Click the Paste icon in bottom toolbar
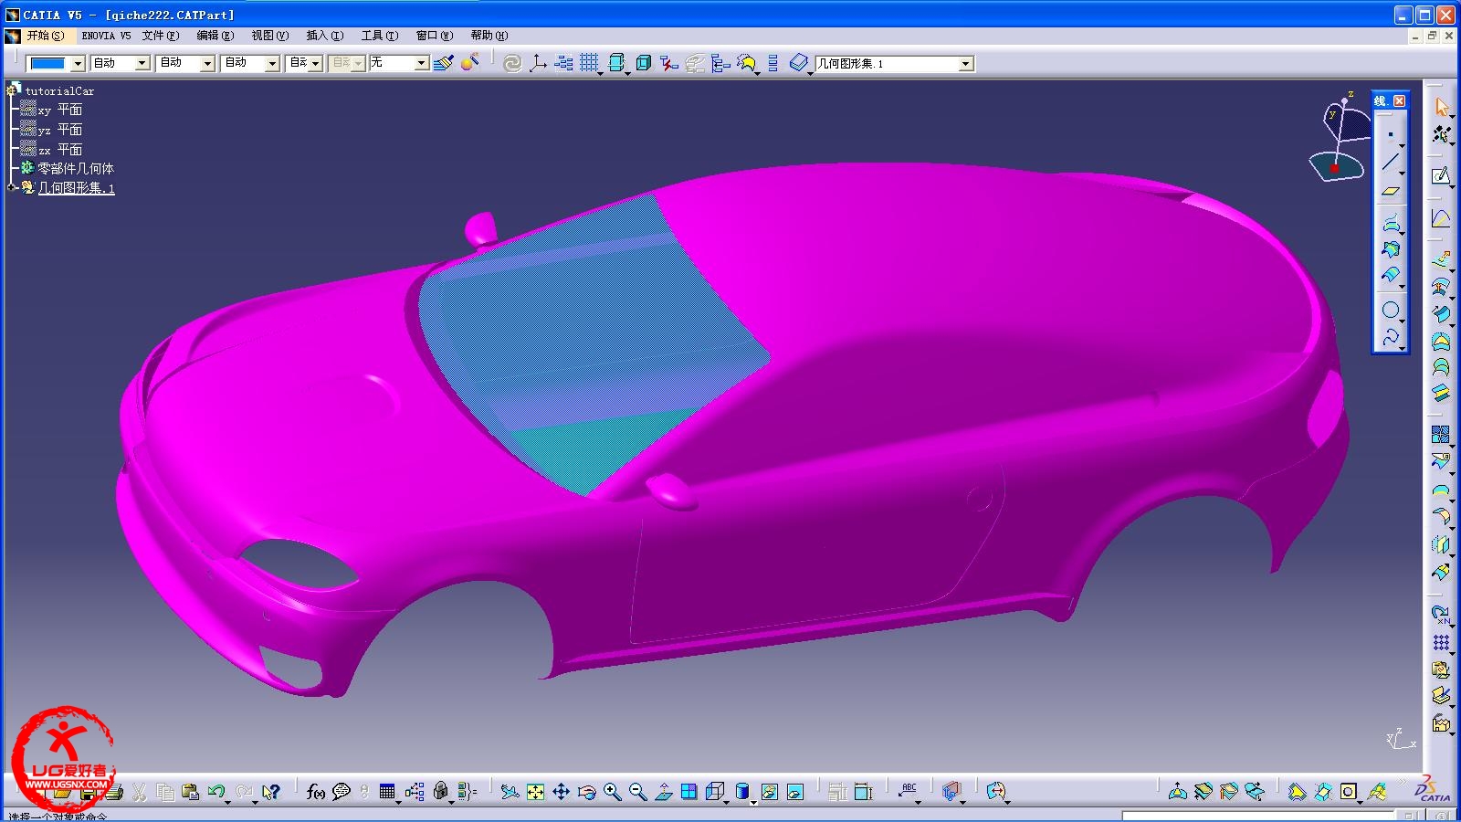 pyautogui.click(x=190, y=792)
